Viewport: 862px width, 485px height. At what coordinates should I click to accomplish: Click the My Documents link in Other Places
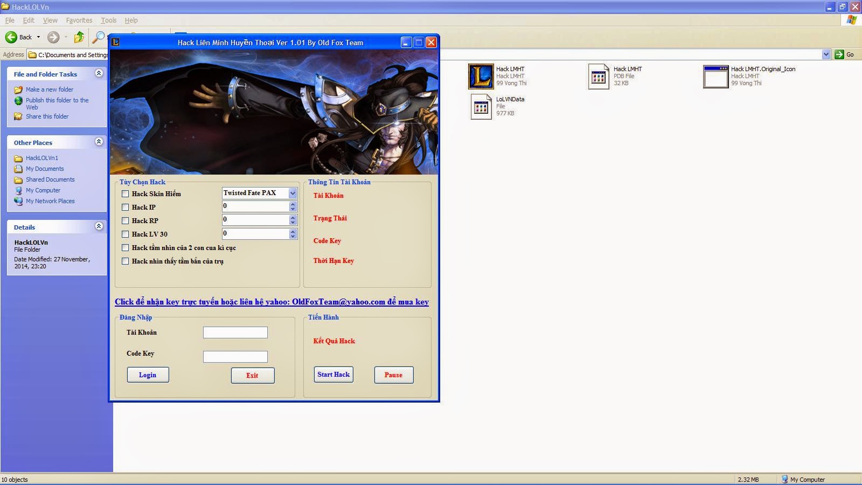tap(45, 169)
